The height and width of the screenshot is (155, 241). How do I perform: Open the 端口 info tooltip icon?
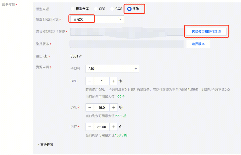point(45,56)
